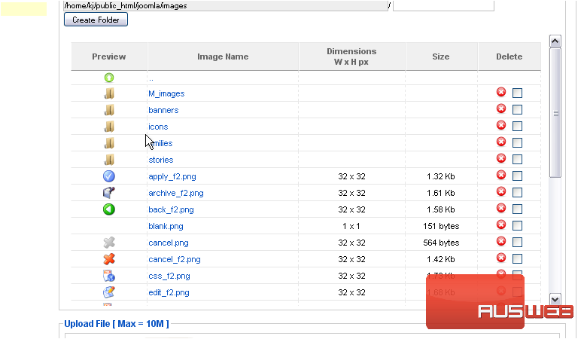Open the cancel.png image link

coord(169,243)
